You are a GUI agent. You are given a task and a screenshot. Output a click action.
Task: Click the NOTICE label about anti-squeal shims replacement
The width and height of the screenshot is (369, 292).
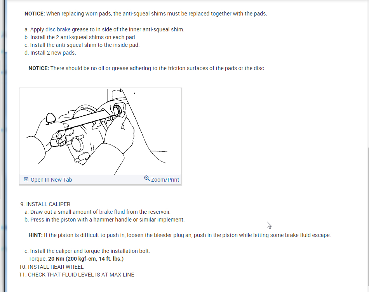[35, 14]
